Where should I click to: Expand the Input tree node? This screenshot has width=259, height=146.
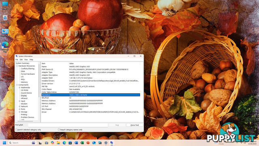click(19, 101)
